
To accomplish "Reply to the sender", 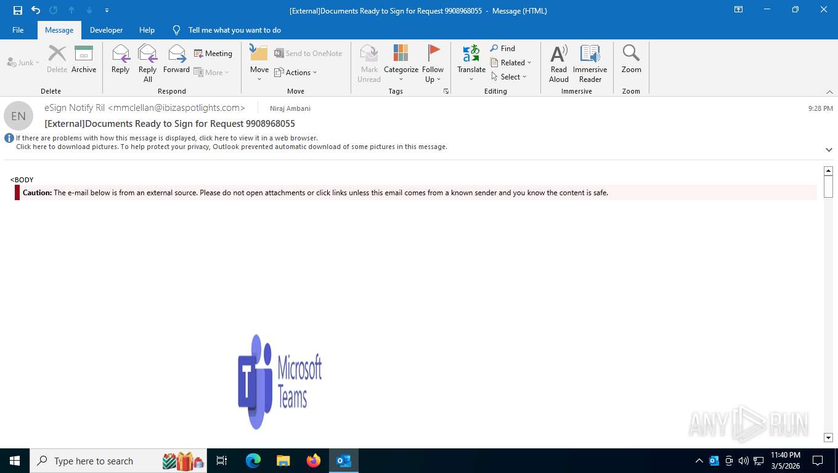I will click(120, 59).
